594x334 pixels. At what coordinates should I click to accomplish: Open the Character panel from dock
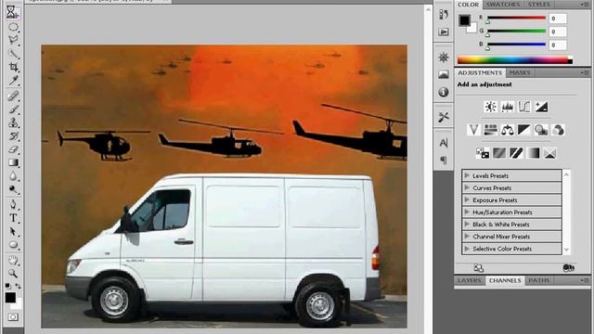tap(444, 143)
